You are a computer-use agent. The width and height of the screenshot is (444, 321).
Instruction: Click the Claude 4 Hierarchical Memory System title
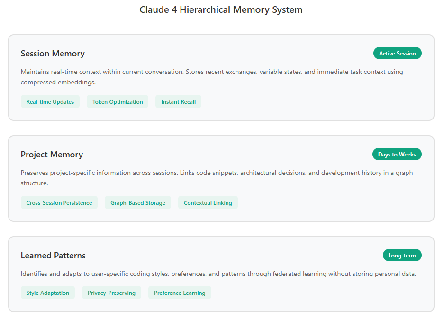tap(221, 9)
